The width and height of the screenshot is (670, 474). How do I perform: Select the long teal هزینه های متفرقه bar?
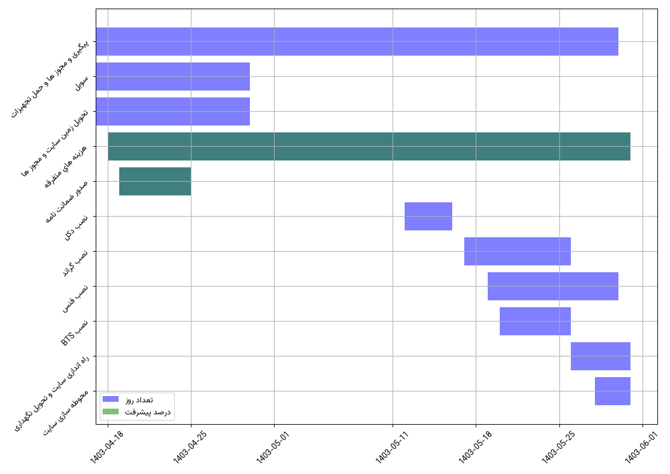click(x=369, y=146)
